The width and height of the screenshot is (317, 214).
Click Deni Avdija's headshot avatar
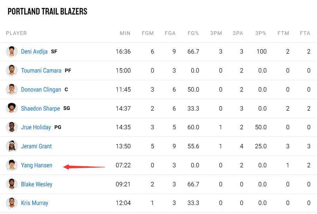tap(12, 52)
